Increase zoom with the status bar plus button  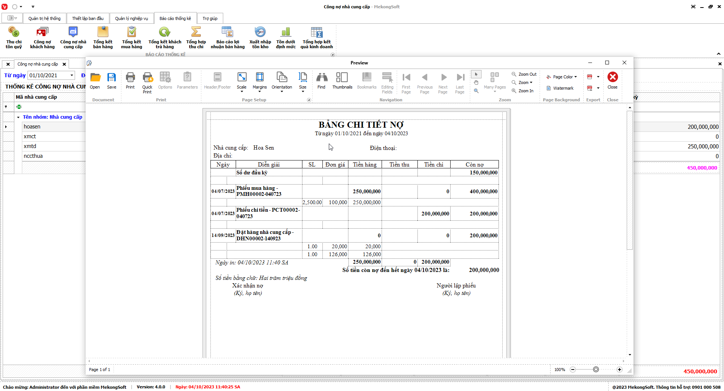pyautogui.click(x=620, y=370)
